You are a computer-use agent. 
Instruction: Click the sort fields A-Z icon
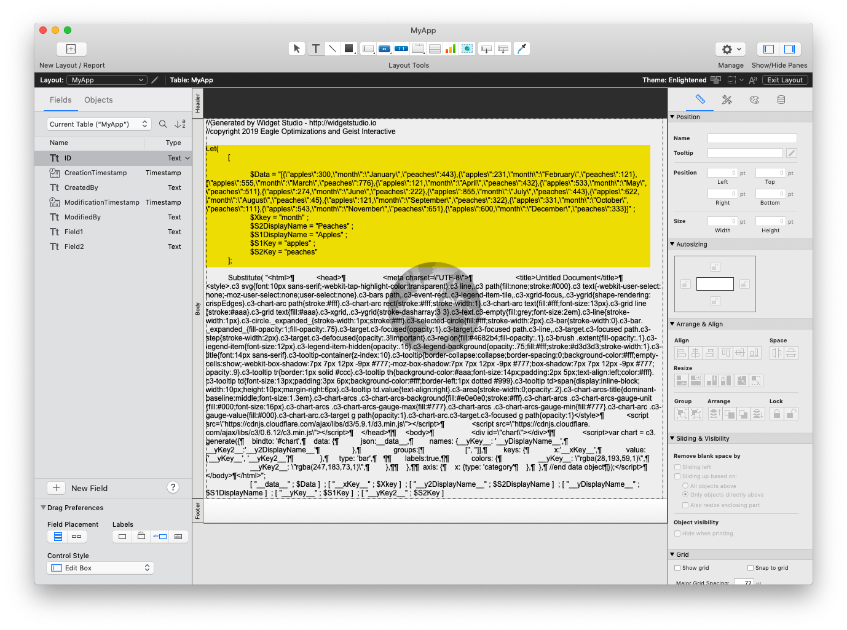179,124
